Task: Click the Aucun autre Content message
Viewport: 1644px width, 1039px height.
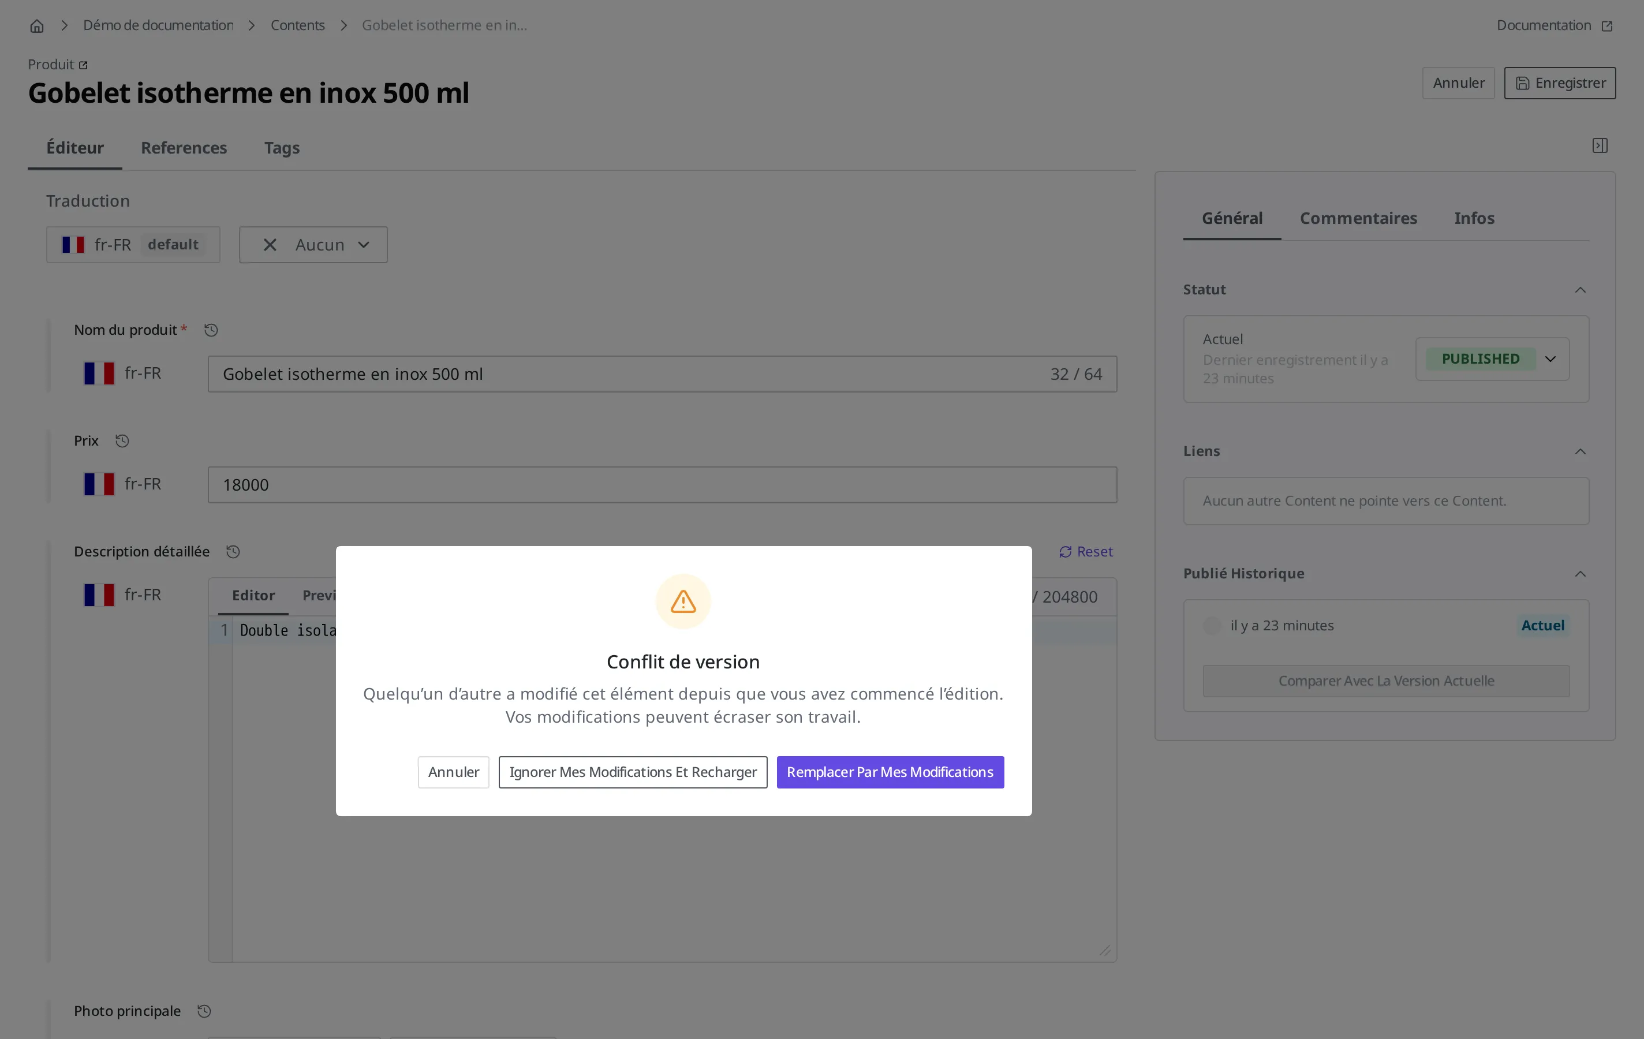Action: (1354, 501)
